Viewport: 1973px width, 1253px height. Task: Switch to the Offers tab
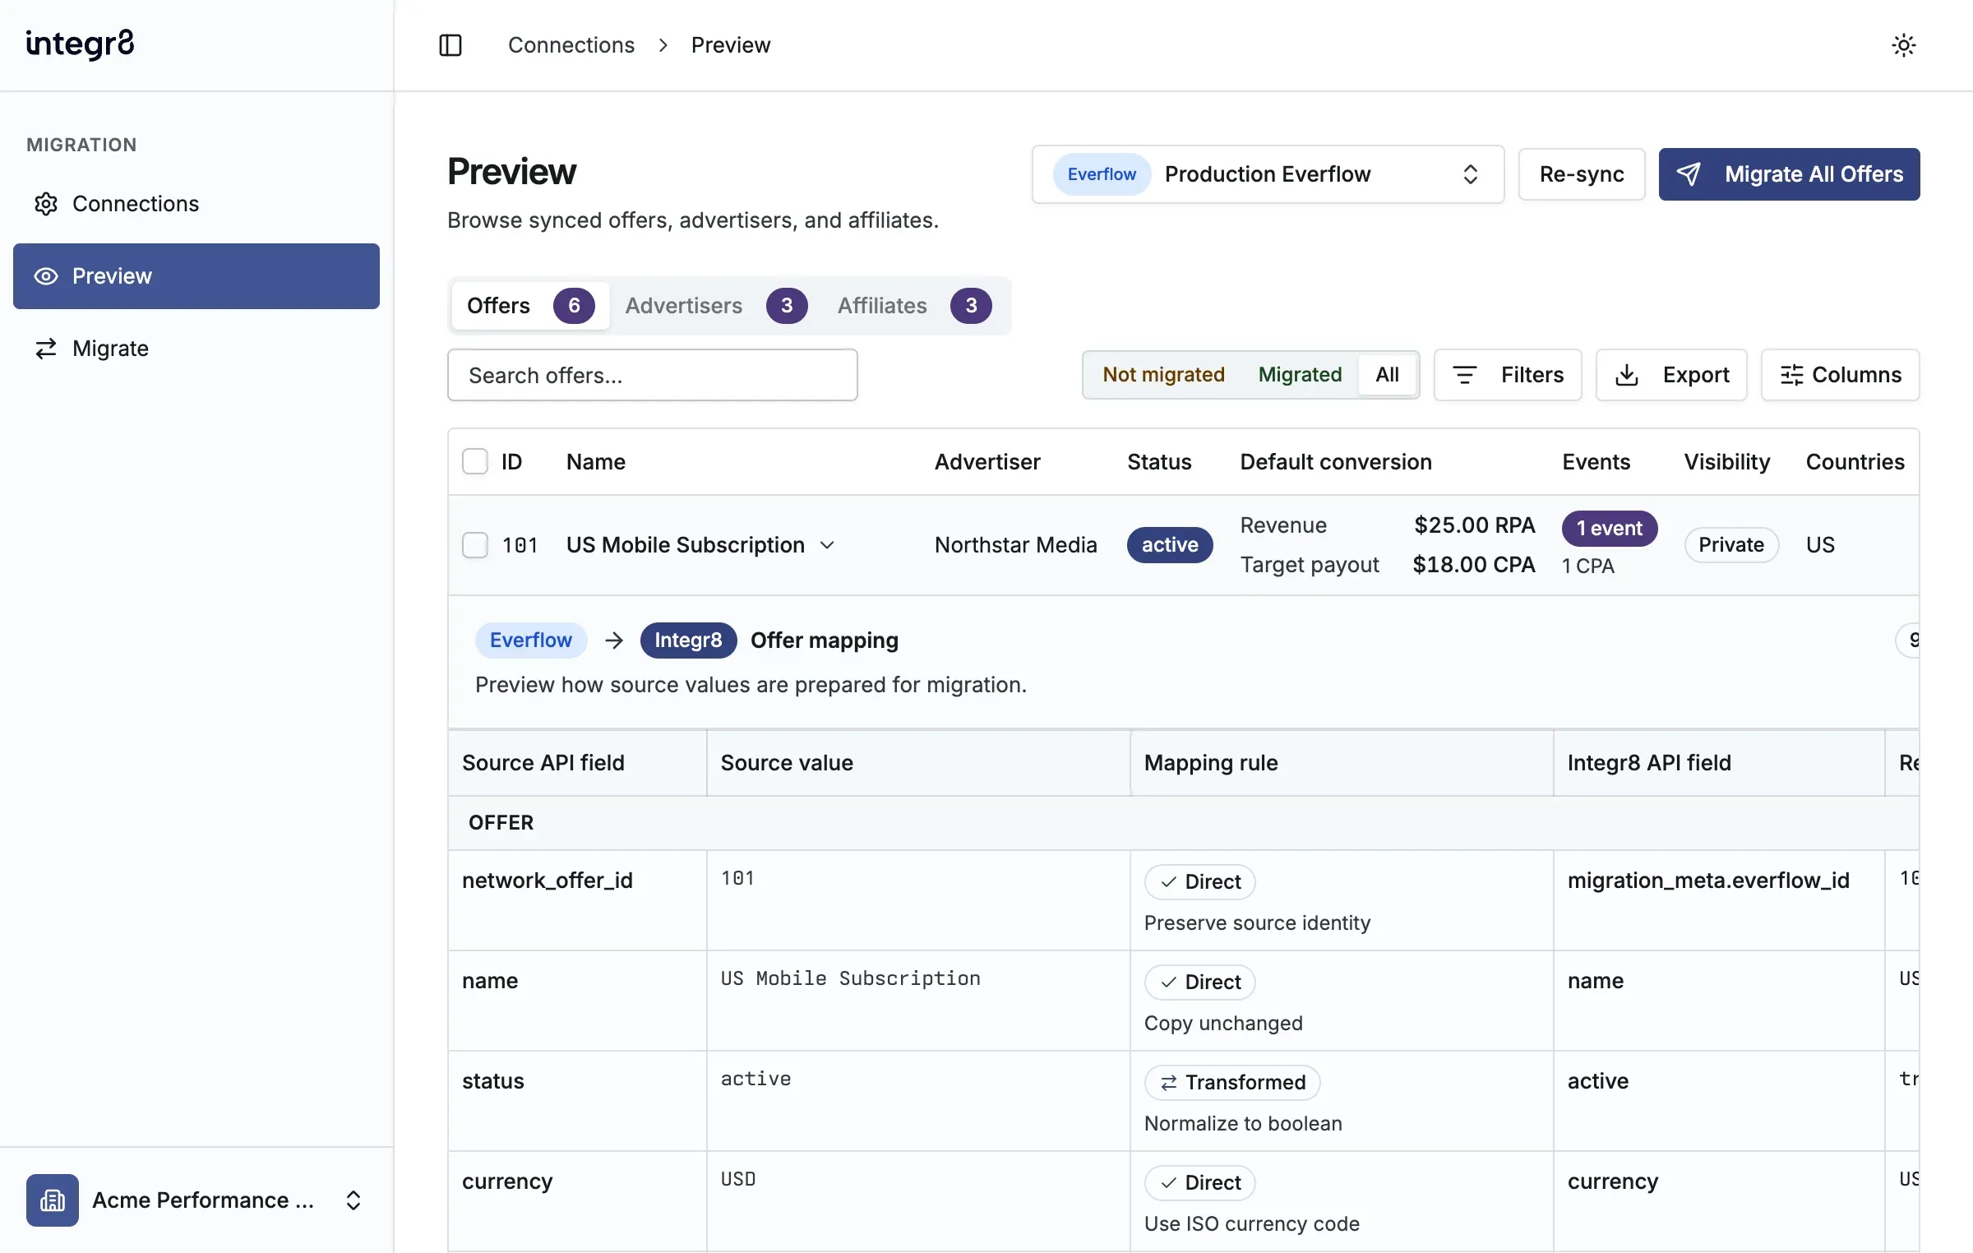coord(530,306)
